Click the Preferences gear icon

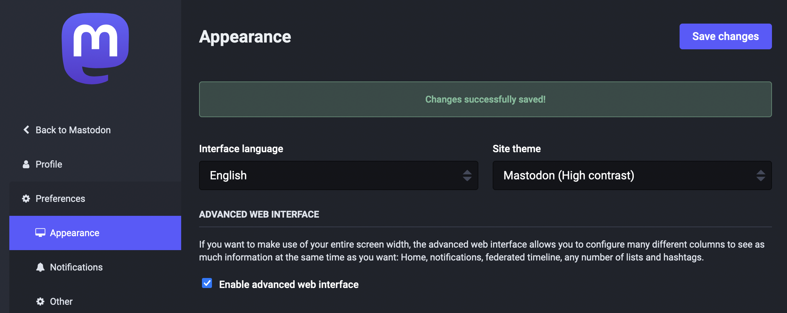point(26,199)
